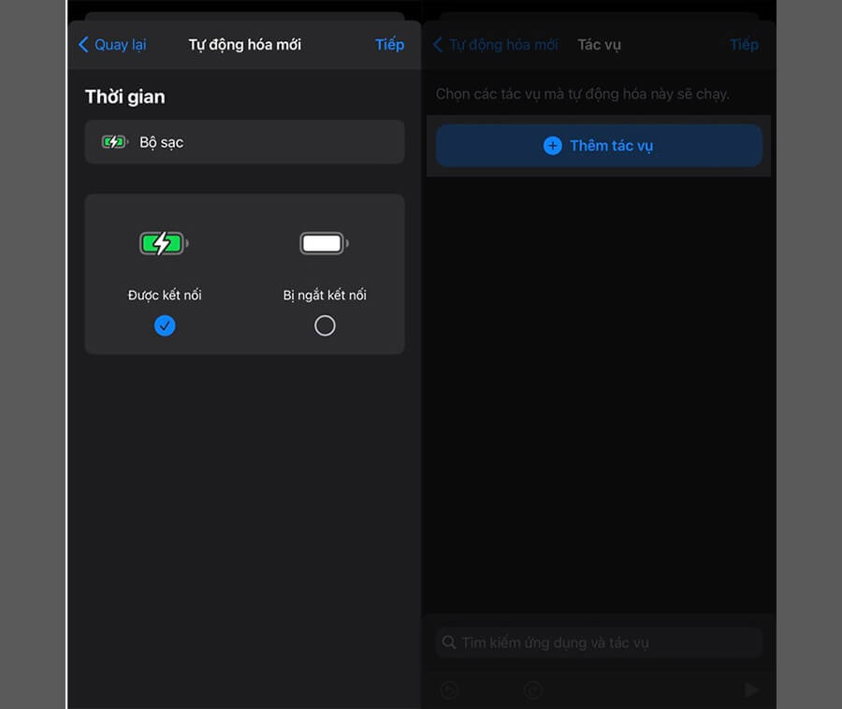
Task: Open the Bộ sạc trigger row
Action: [244, 142]
